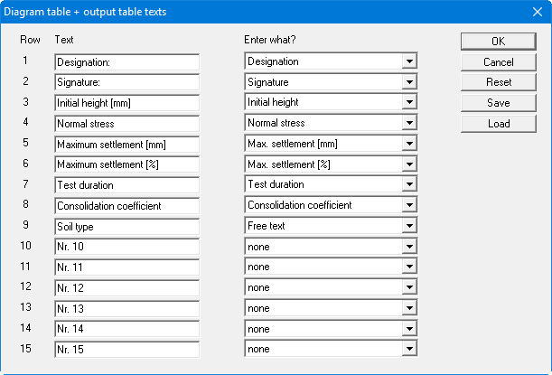The image size is (552, 375).
Task: Open the row 15 'none' dropdown
Action: click(409, 350)
